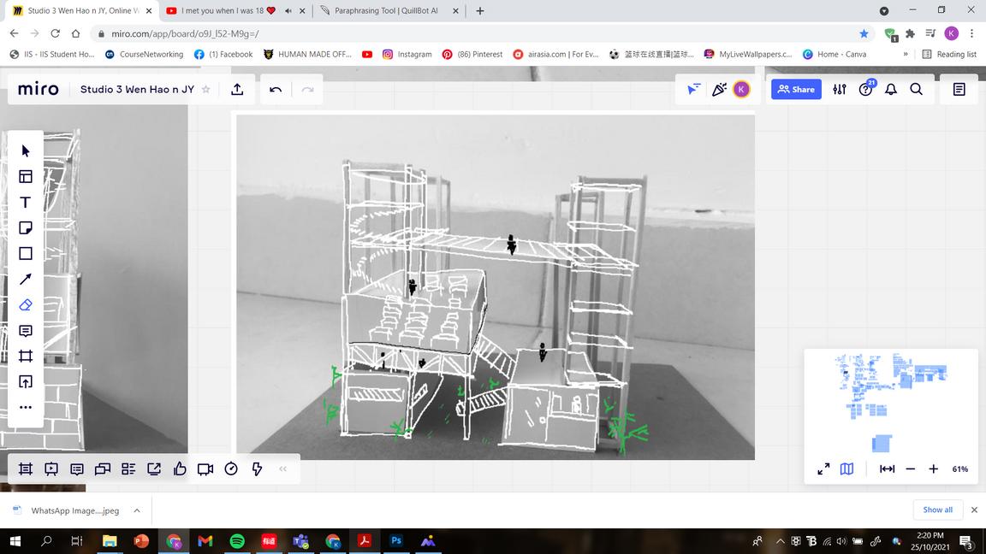The width and height of the screenshot is (986, 554).
Task: Open the CourseNetworking bookmark
Action: pyautogui.click(x=144, y=54)
